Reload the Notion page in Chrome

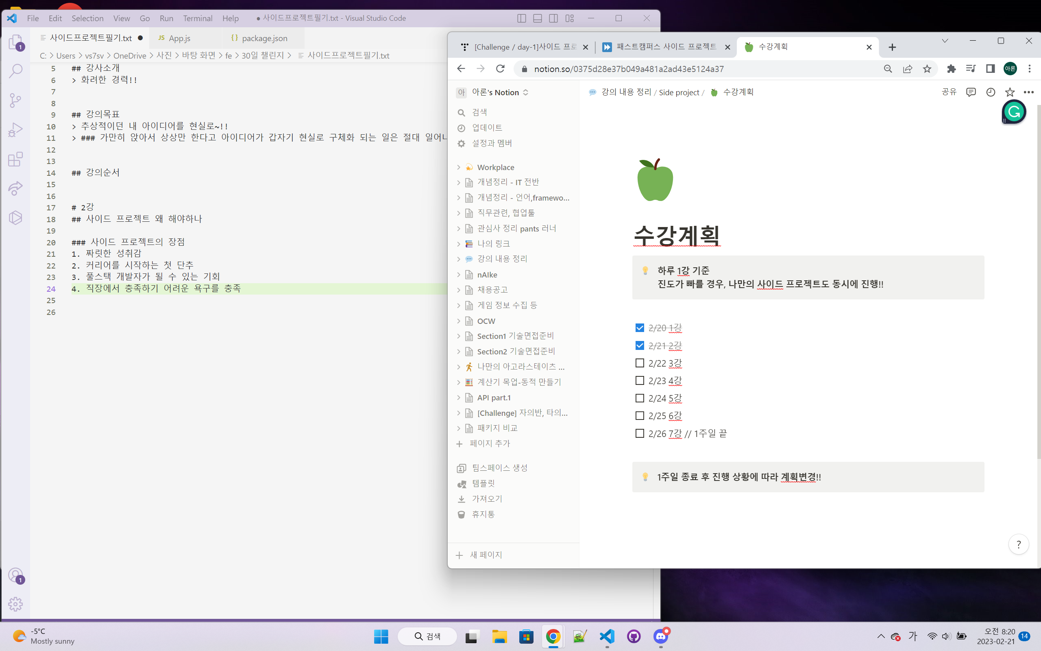[x=500, y=69]
